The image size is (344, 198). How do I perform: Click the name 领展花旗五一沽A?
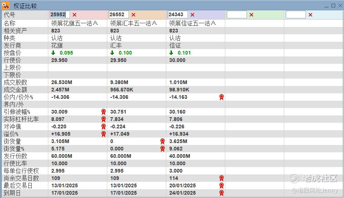(x=74, y=23)
